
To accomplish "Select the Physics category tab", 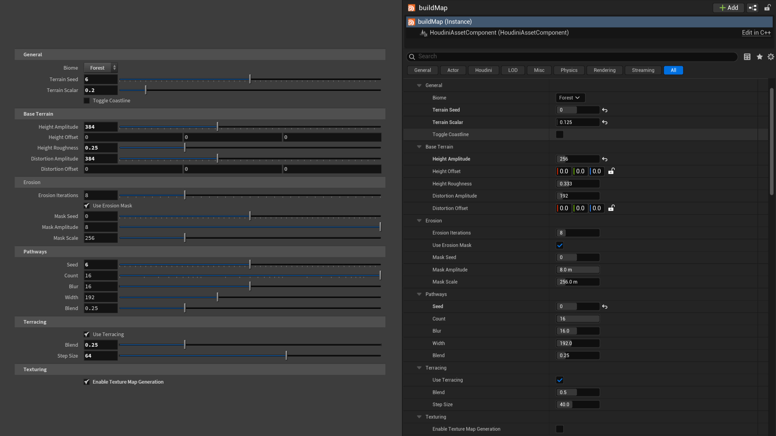I will (x=569, y=70).
